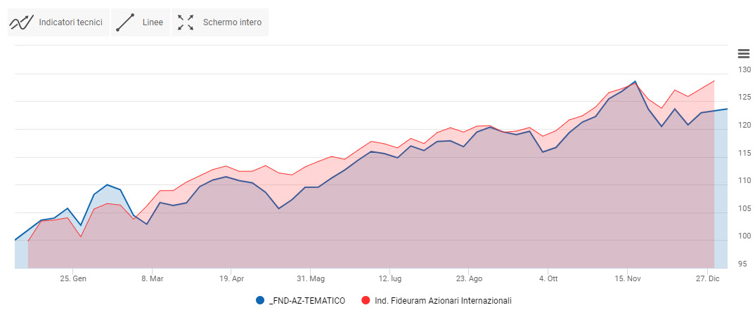The width and height of the screenshot is (755, 317).
Task: Click the red legend dot for Fideuram index
Action: [364, 300]
